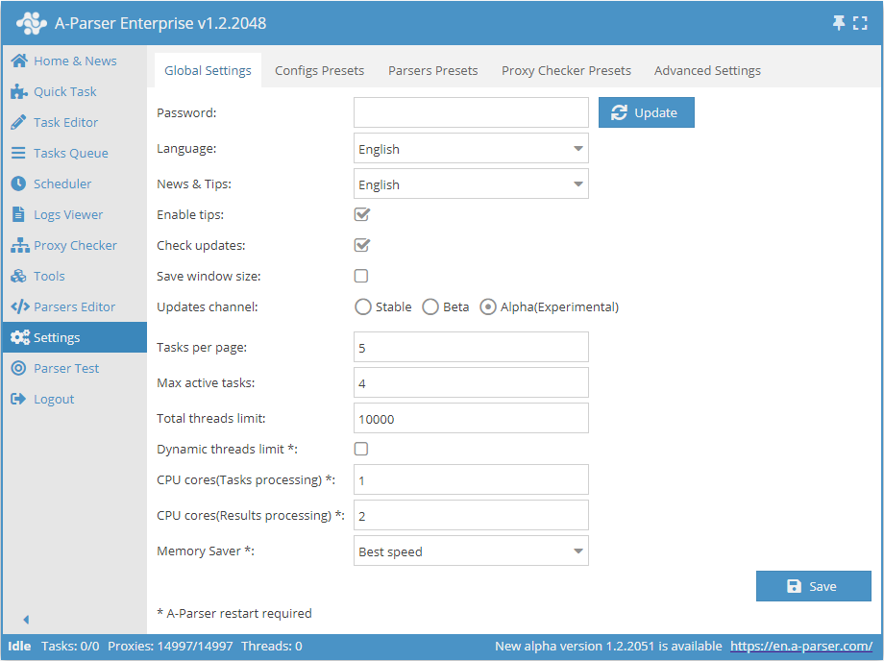
Task: Pin the window using the pushpin icon
Action: click(x=839, y=23)
